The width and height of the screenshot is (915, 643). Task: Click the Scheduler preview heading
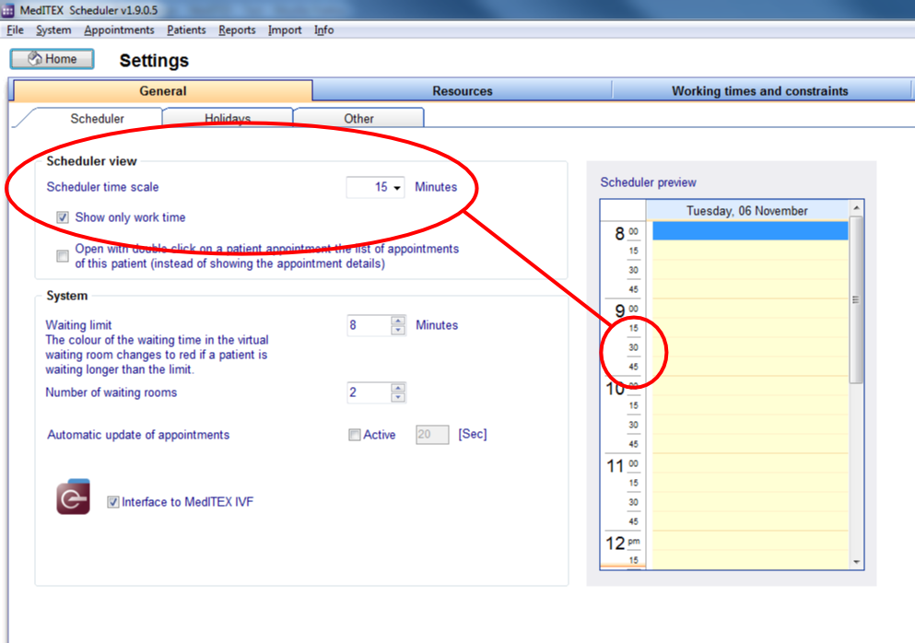tap(649, 182)
